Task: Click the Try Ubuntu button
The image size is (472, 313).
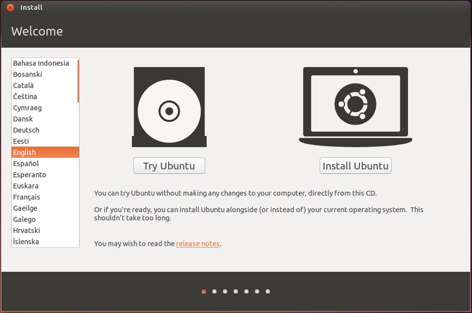Action: tap(169, 166)
